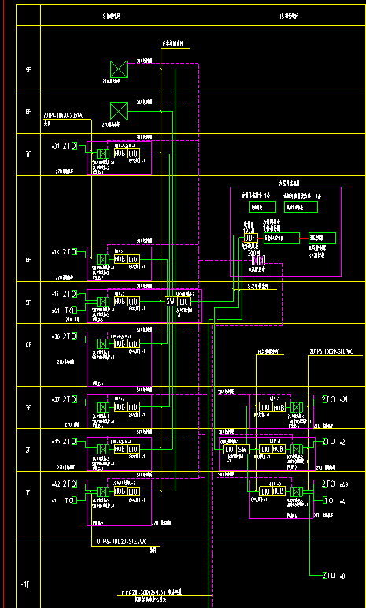
Task: Pick the TO x4 outlet label
Action: click(x=335, y=501)
